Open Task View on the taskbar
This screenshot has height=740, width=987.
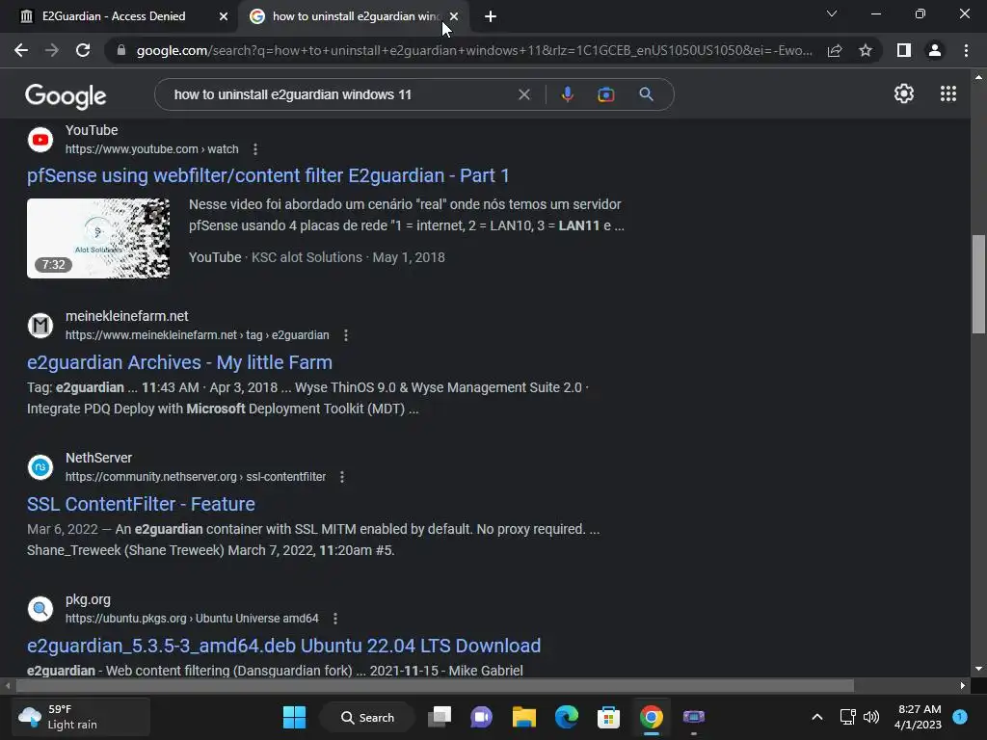coord(440,717)
